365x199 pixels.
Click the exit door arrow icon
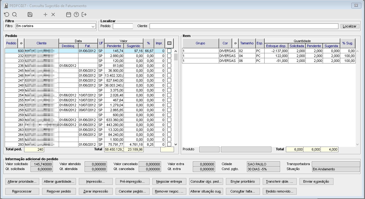(84, 14)
